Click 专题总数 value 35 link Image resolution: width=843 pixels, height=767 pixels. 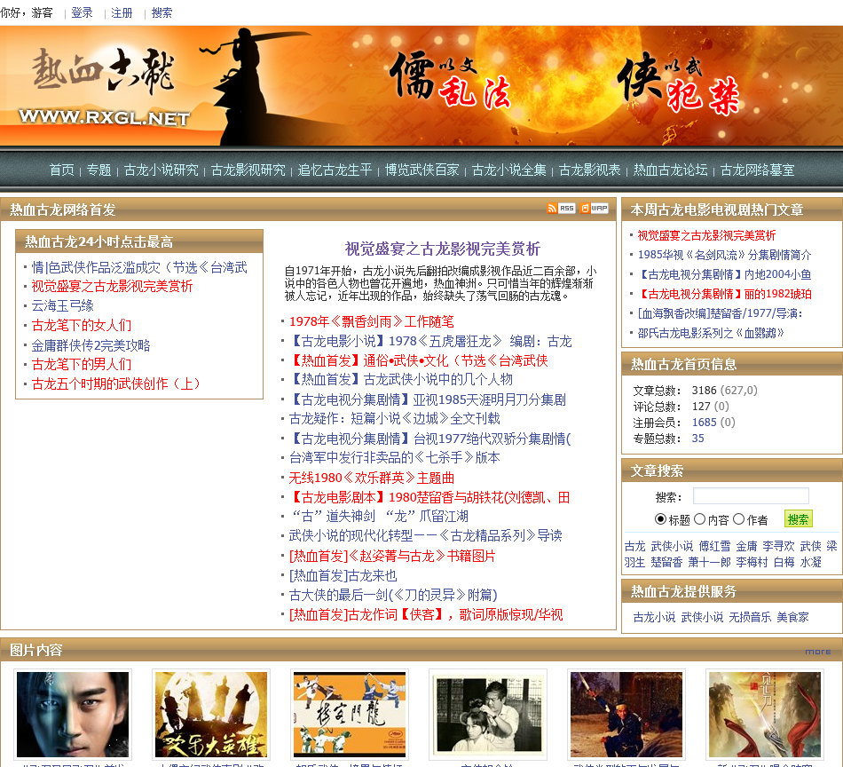tap(697, 439)
